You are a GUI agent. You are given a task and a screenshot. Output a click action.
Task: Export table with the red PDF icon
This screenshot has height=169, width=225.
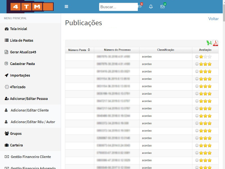[x=215, y=43]
